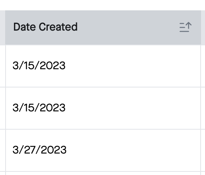Click the sort ascending icon in Date Created header
This screenshot has height=175, width=205.
click(185, 27)
